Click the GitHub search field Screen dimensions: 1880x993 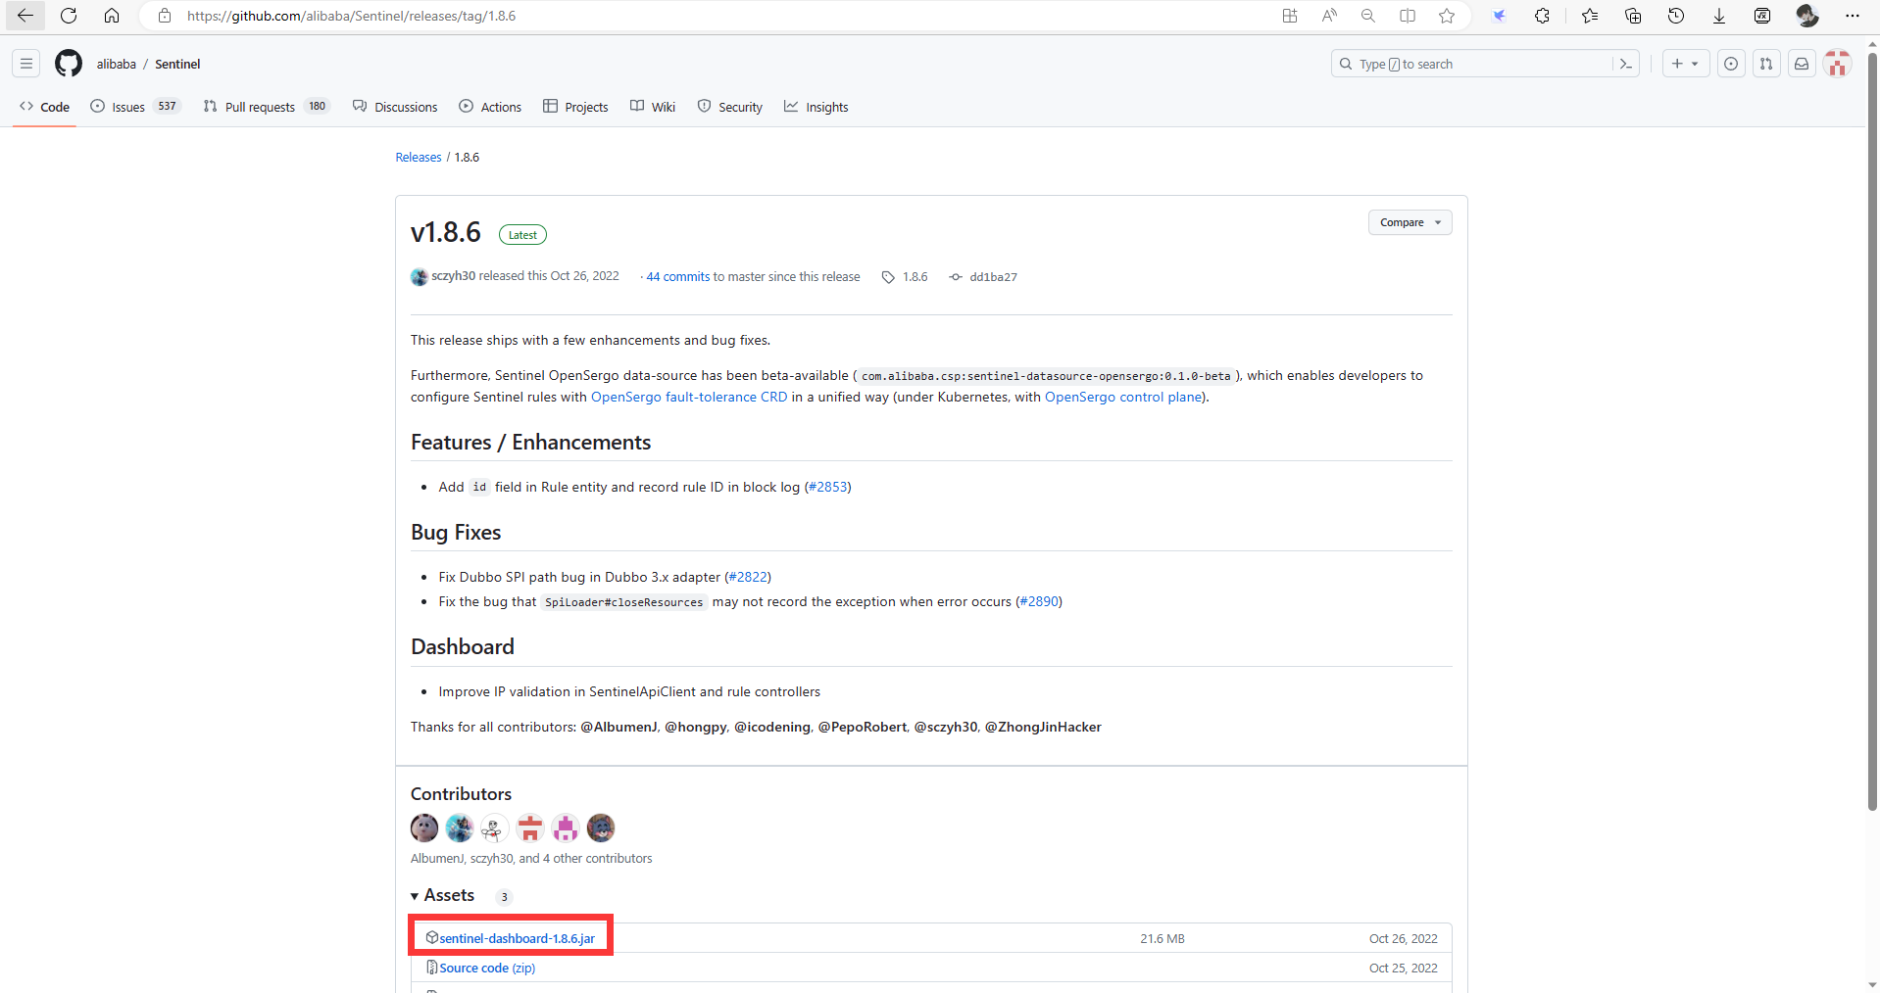click(1472, 64)
